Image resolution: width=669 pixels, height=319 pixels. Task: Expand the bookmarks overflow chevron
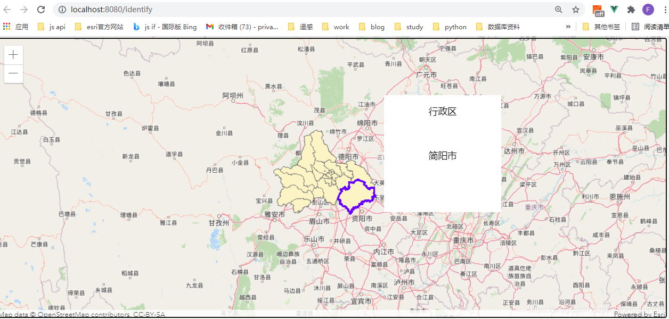(x=568, y=26)
